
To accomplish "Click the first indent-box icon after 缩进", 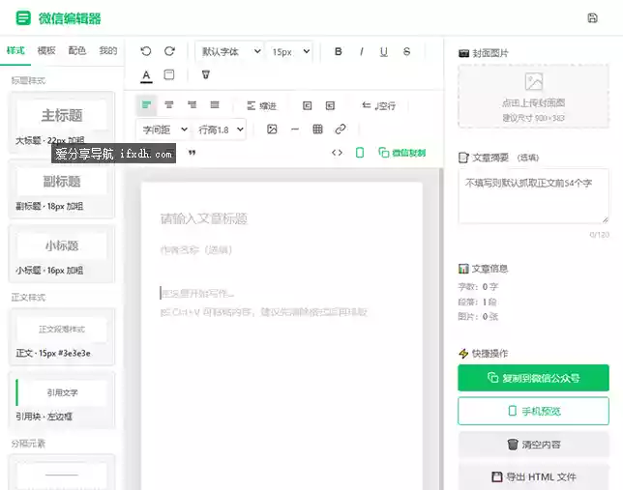I will pyautogui.click(x=307, y=105).
